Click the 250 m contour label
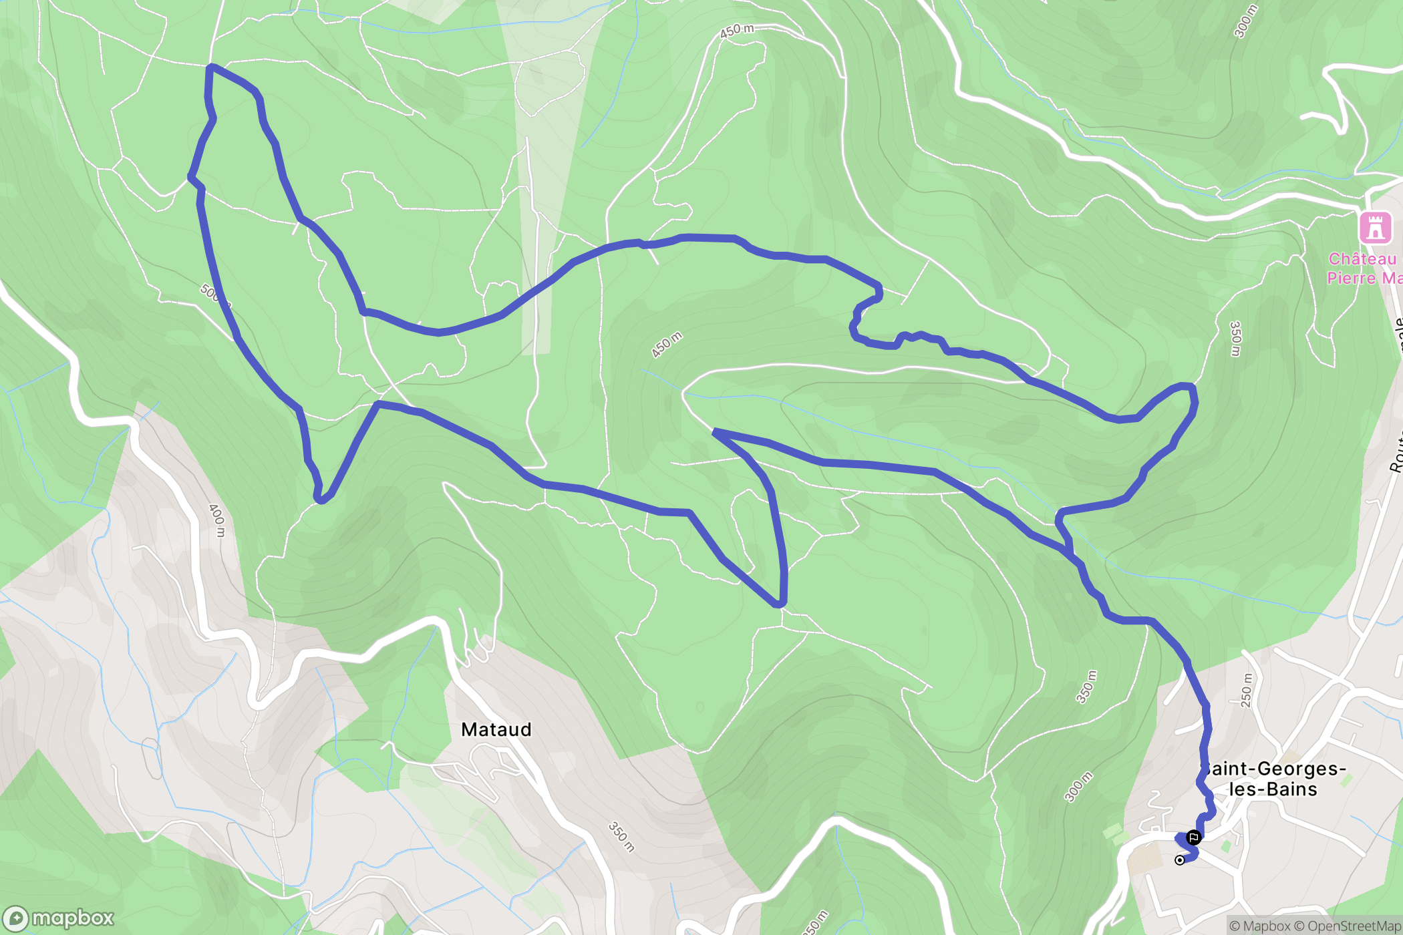Viewport: 1403px width, 935px height. coord(1247,690)
